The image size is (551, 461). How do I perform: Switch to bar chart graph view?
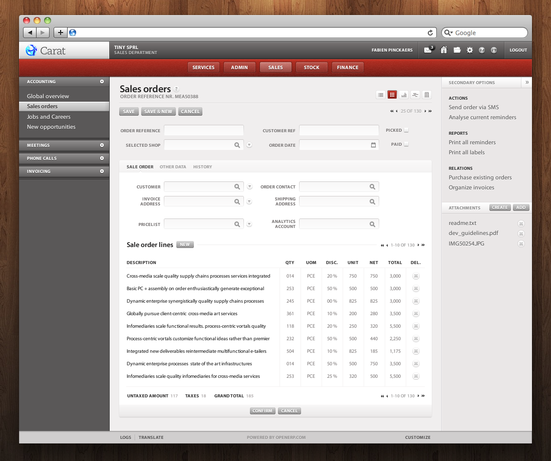point(404,95)
